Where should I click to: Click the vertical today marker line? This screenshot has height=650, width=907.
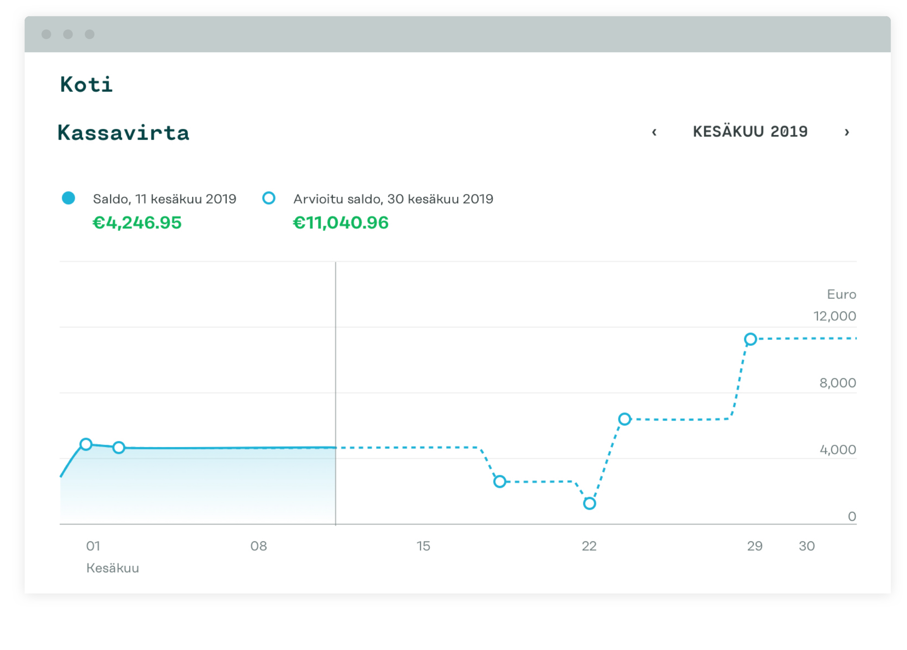[x=336, y=393]
